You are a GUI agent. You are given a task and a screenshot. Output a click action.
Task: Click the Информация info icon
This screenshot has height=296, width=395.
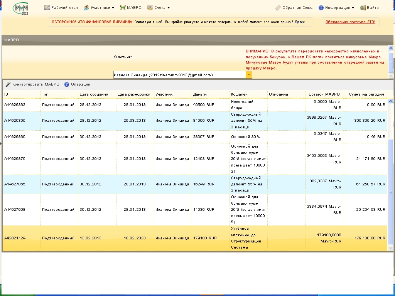click(x=321, y=8)
